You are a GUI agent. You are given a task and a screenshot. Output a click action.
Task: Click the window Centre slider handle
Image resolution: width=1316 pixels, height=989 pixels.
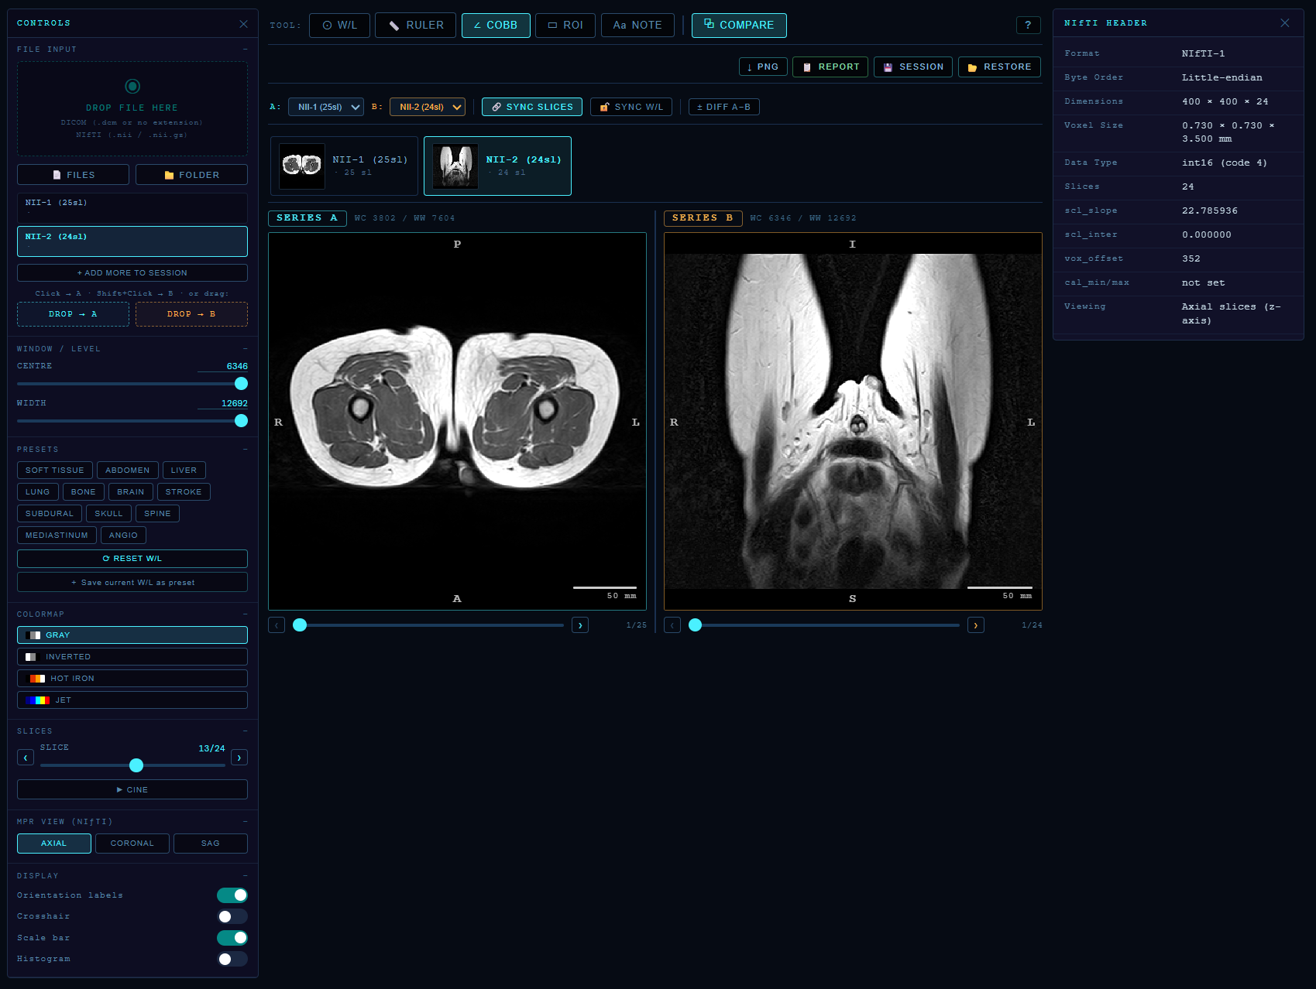[x=241, y=384]
